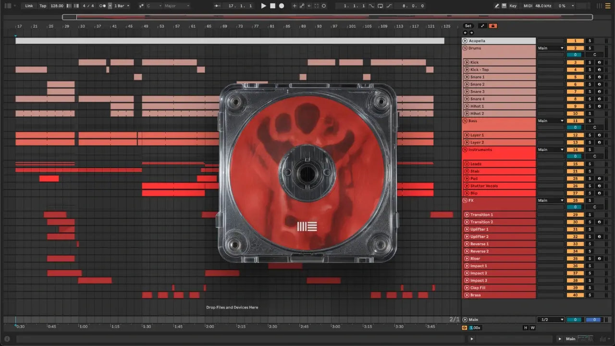Click the Tap tempo button
Image resolution: width=615 pixels, height=346 pixels.
tap(43, 6)
